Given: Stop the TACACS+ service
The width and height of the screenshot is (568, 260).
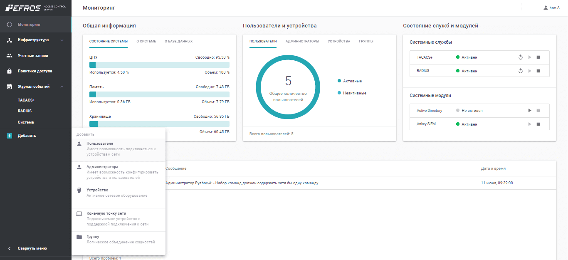Looking at the screenshot, I should (538, 57).
